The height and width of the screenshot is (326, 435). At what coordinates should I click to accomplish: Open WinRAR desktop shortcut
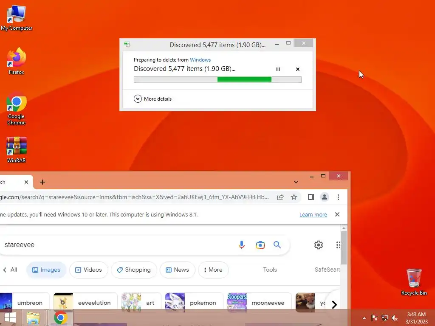(x=17, y=150)
